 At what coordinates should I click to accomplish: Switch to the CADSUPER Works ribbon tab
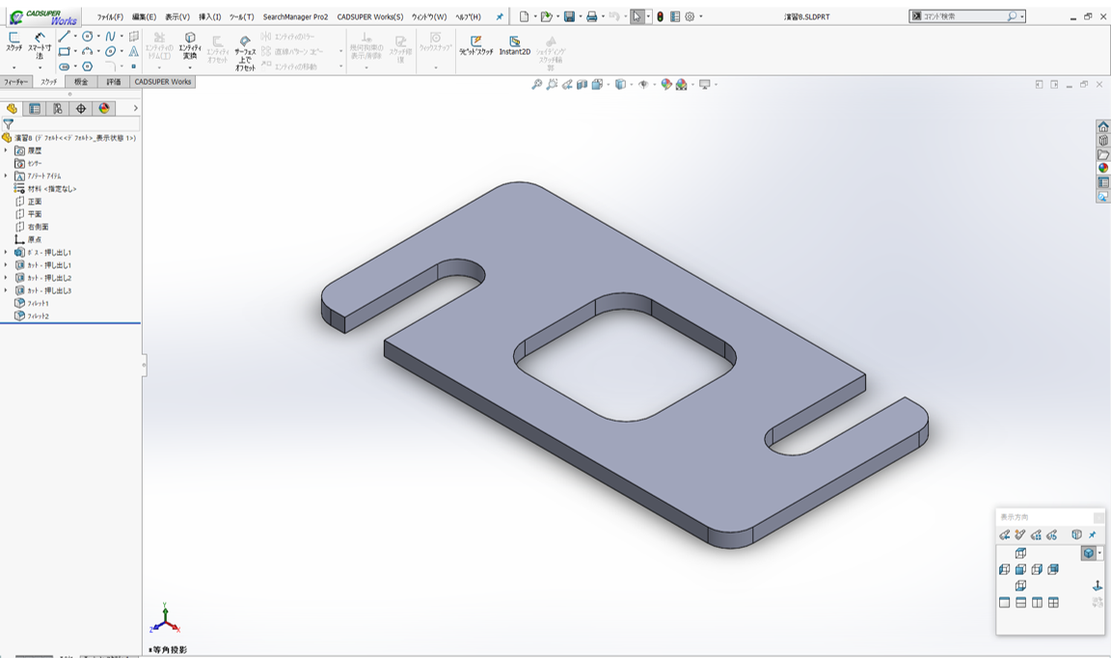(x=163, y=82)
